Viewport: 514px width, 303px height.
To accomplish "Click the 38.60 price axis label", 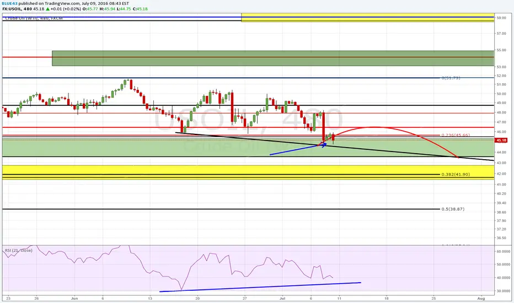I will pos(501,212).
